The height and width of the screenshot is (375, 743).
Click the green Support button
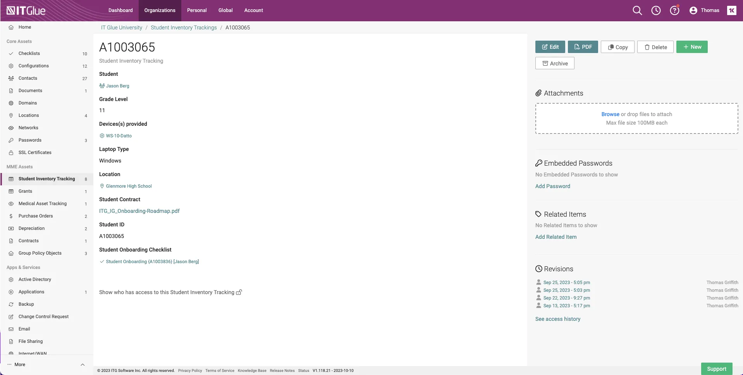click(716, 369)
